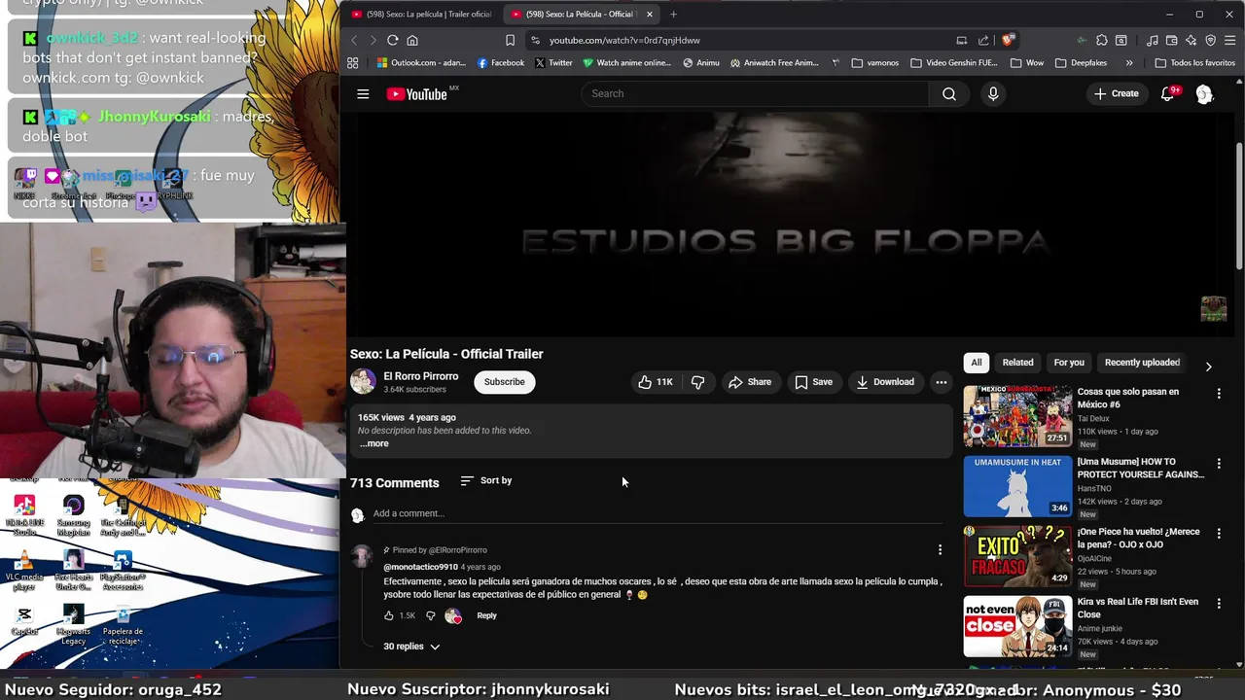Image resolution: width=1245 pixels, height=700 pixels.
Task: Open Papelera de reciclaje on desktop
Action: point(123,624)
